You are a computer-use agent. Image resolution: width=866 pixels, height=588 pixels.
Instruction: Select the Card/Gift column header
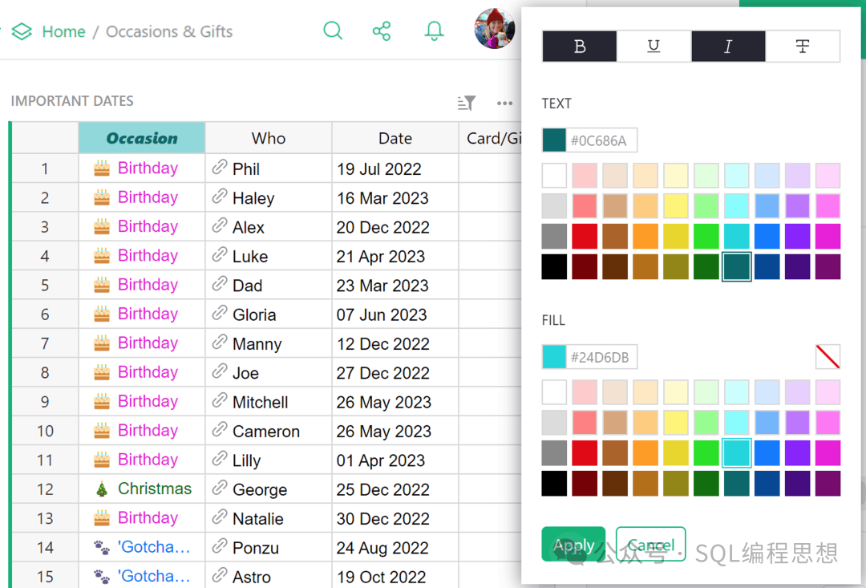coord(491,138)
